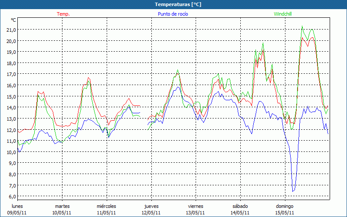Click the 6,0 y-axis value

pos(10,196)
